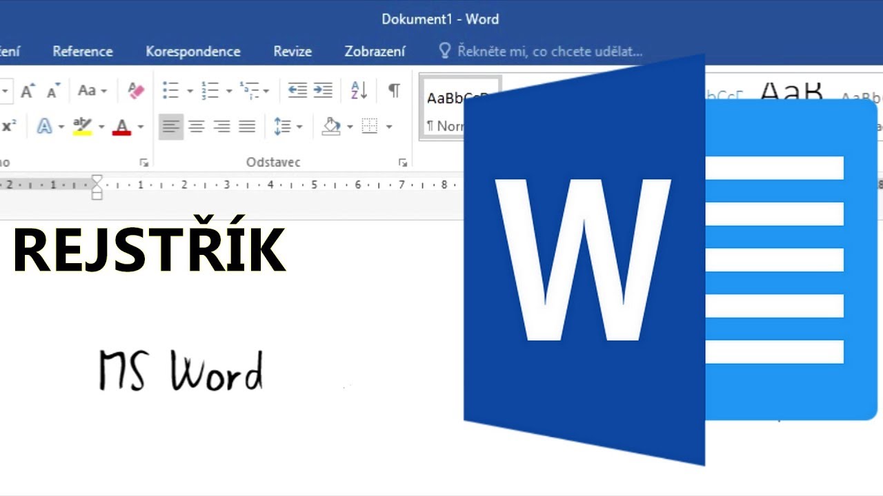Switch to the Korespondence tab
883x496 pixels.
point(193,52)
